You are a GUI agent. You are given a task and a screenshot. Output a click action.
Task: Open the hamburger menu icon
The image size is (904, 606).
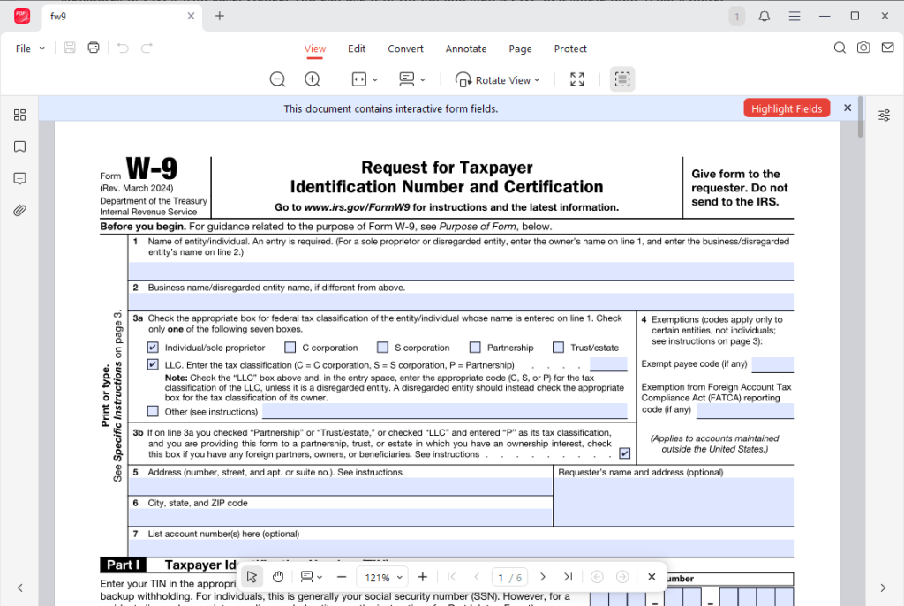[x=795, y=16]
